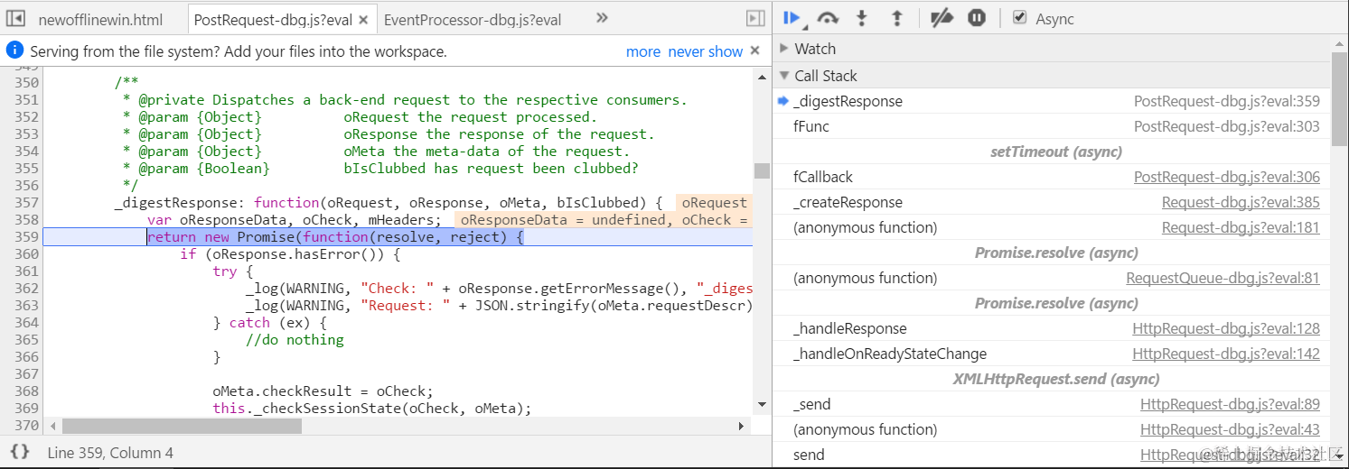Click the '//do nothing' comment line
1349x469 pixels.
[x=295, y=340]
